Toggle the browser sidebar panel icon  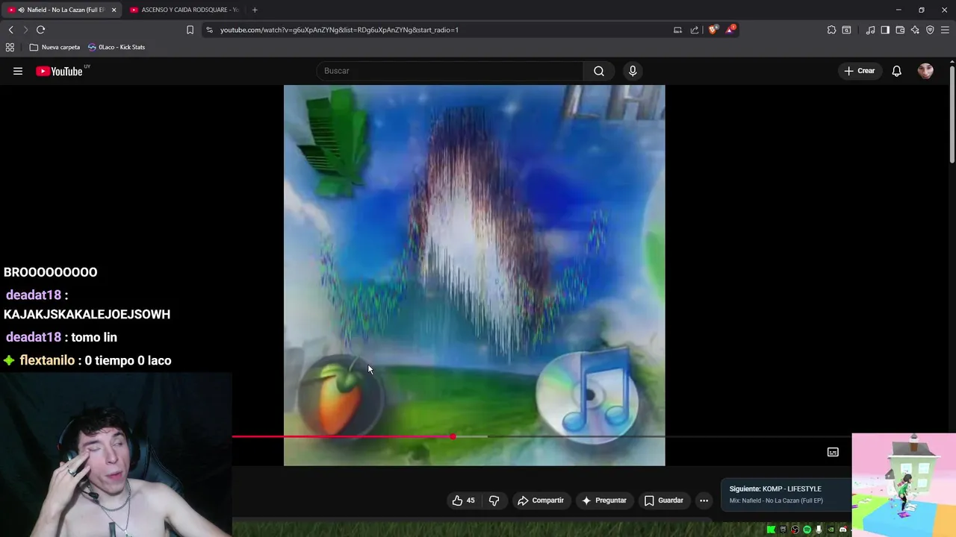click(x=885, y=30)
